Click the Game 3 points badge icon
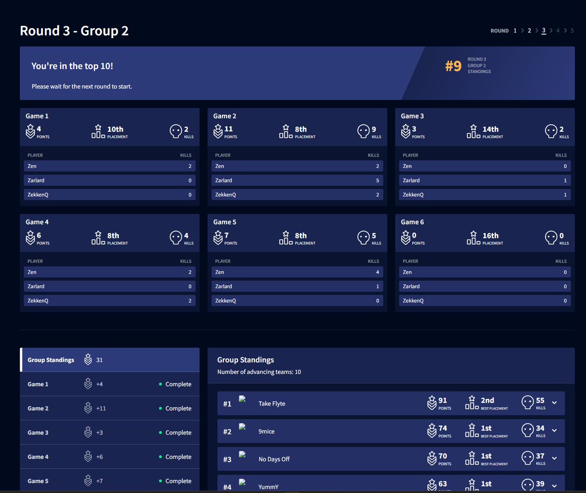This screenshot has width=586, height=493. click(x=405, y=131)
